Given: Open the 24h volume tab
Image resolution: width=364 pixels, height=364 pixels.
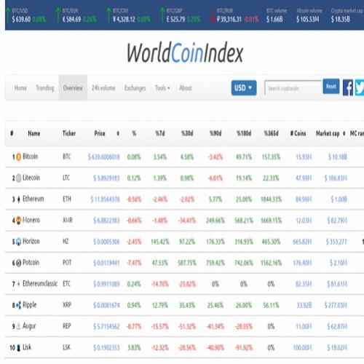Looking at the screenshot, I should (103, 88).
